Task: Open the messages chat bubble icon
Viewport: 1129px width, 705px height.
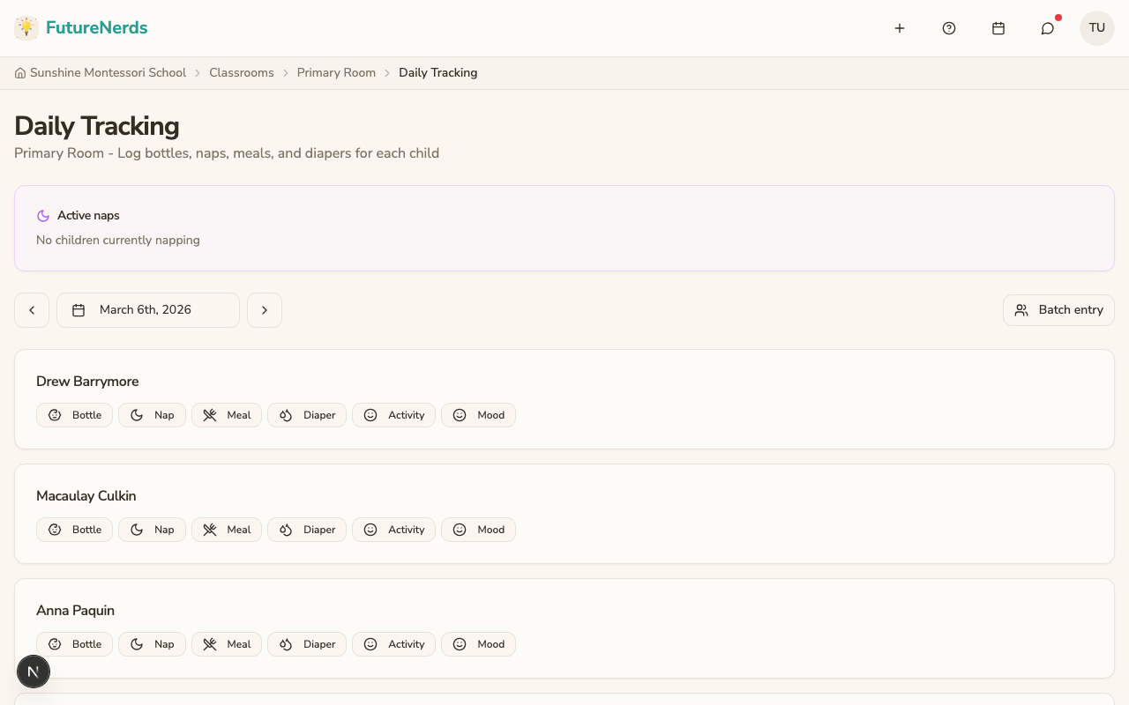Action: pos(1048,28)
